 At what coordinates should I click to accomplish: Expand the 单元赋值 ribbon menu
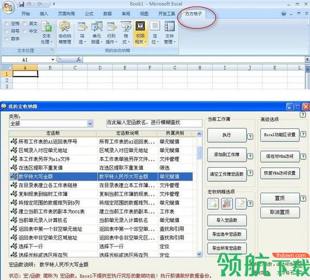coord(97,33)
